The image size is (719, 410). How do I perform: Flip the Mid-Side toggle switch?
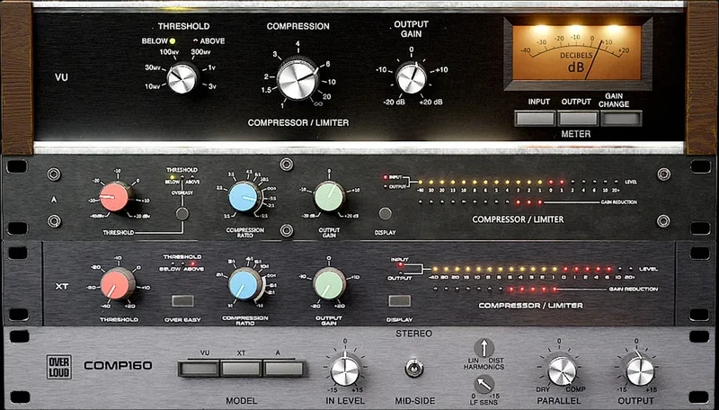tap(414, 369)
